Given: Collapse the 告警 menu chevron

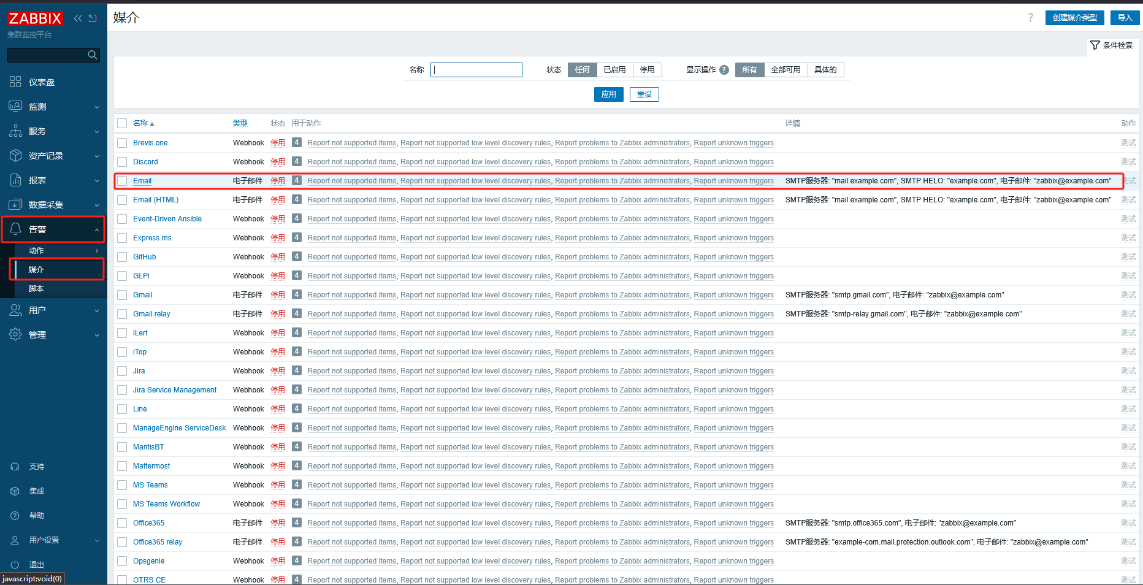Looking at the screenshot, I should tap(97, 230).
